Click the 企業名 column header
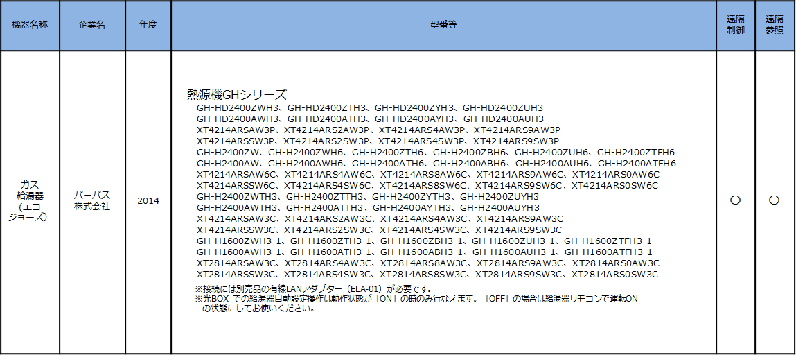796x355 pixels. [x=92, y=26]
